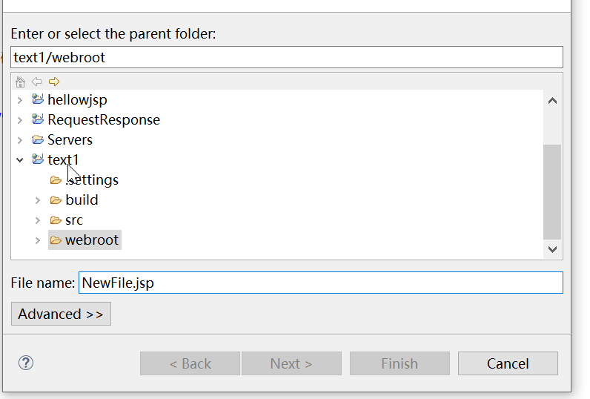Click the build folder icon

point(56,199)
